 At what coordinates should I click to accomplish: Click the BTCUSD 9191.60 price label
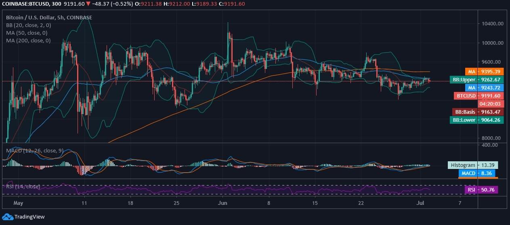click(479, 96)
